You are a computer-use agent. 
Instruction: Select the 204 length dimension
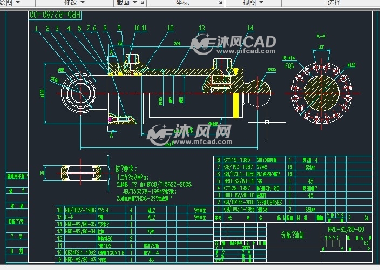point(177,44)
